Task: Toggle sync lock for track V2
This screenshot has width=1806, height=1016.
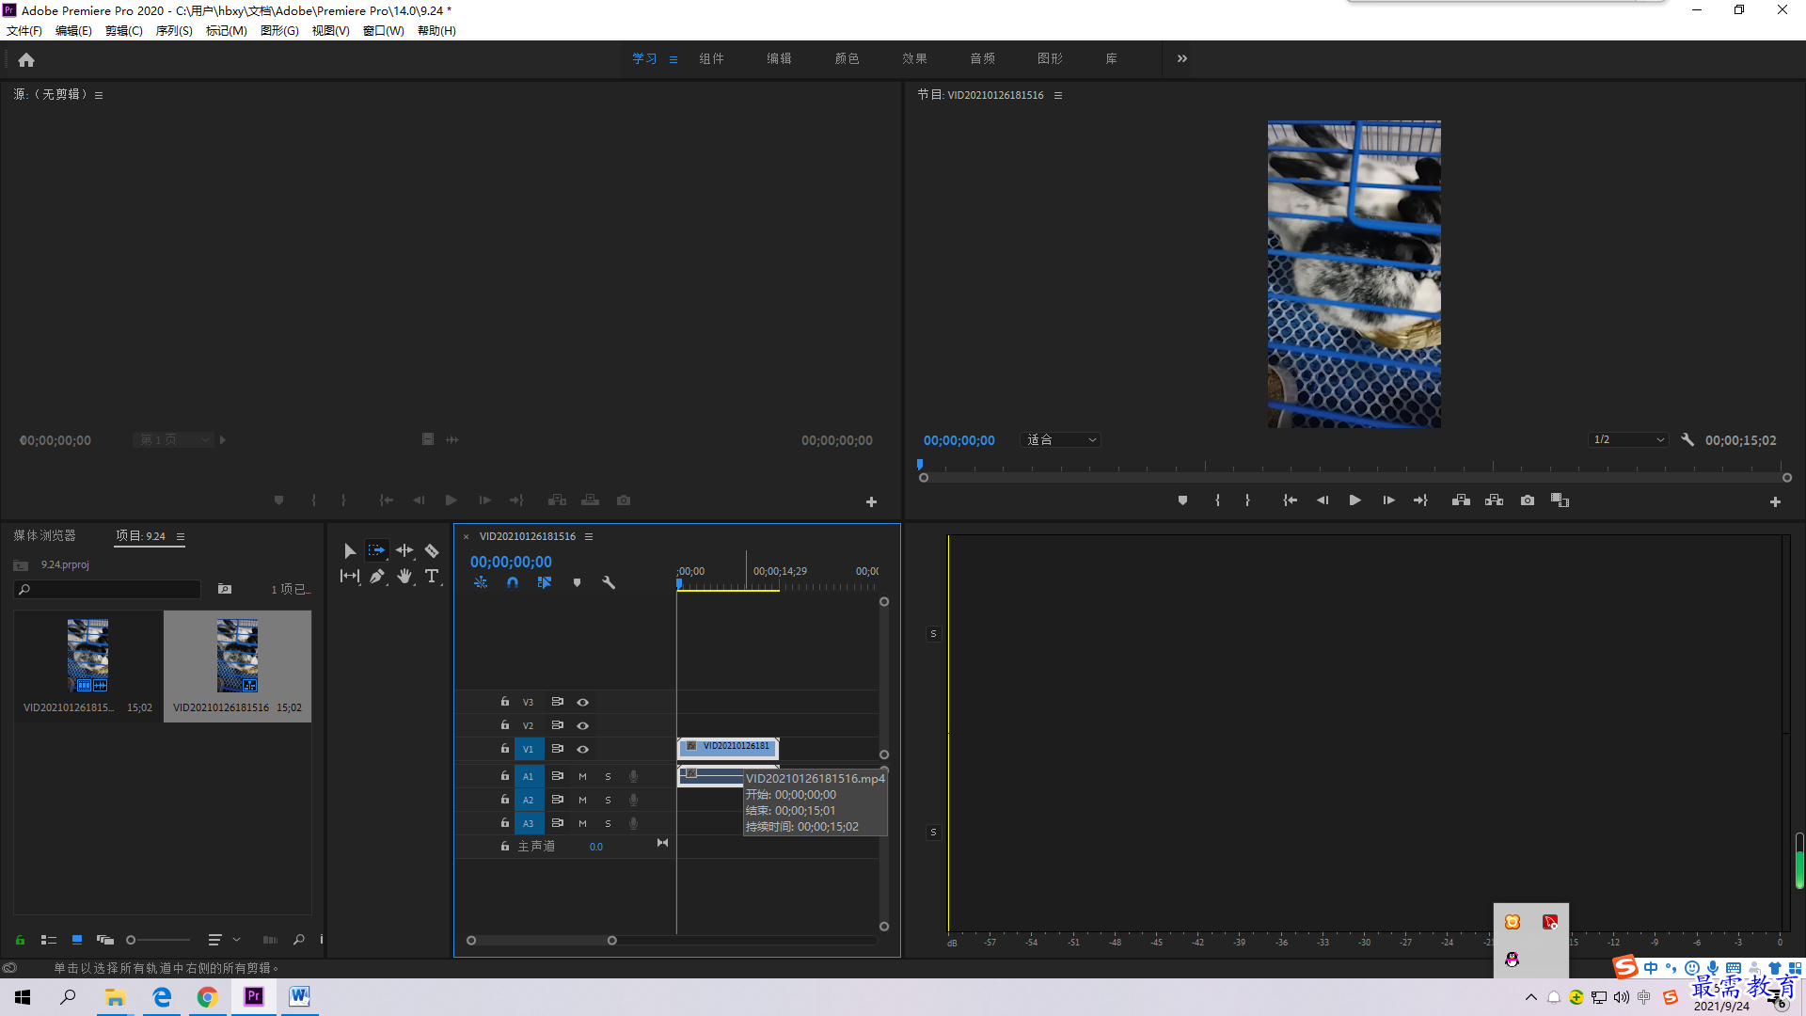Action: (557, 725)
